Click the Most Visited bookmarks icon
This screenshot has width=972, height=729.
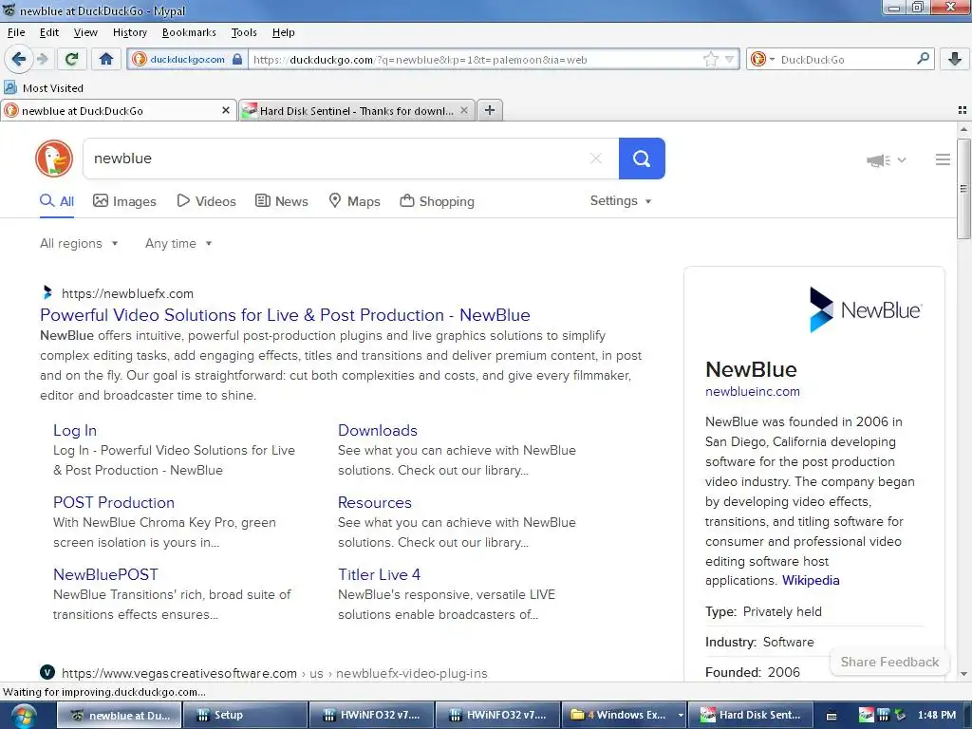pos(10,88)
